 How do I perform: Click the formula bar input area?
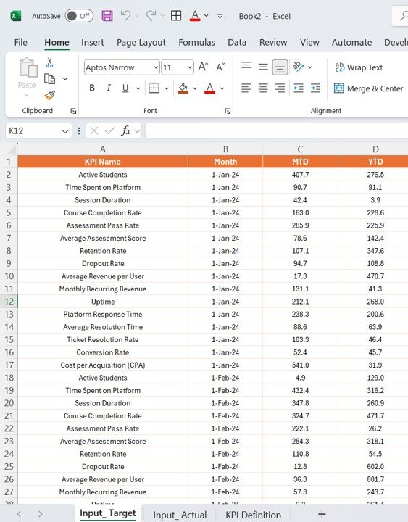[277, 130]
